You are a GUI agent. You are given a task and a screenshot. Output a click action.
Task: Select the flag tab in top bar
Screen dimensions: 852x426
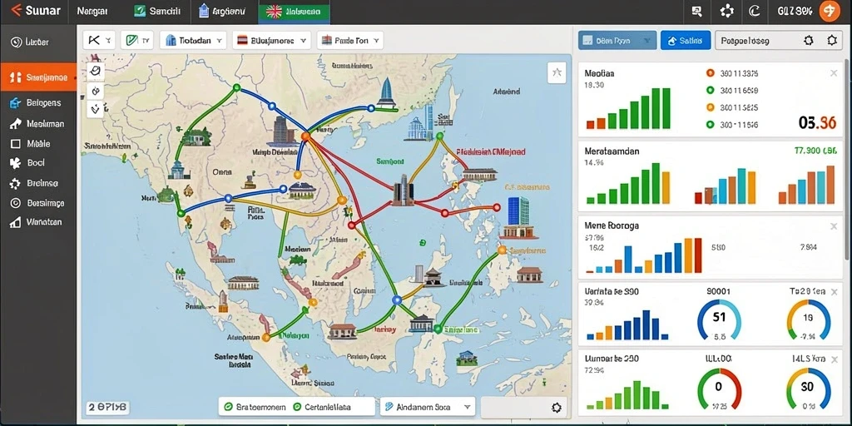(x=294, y=11)
